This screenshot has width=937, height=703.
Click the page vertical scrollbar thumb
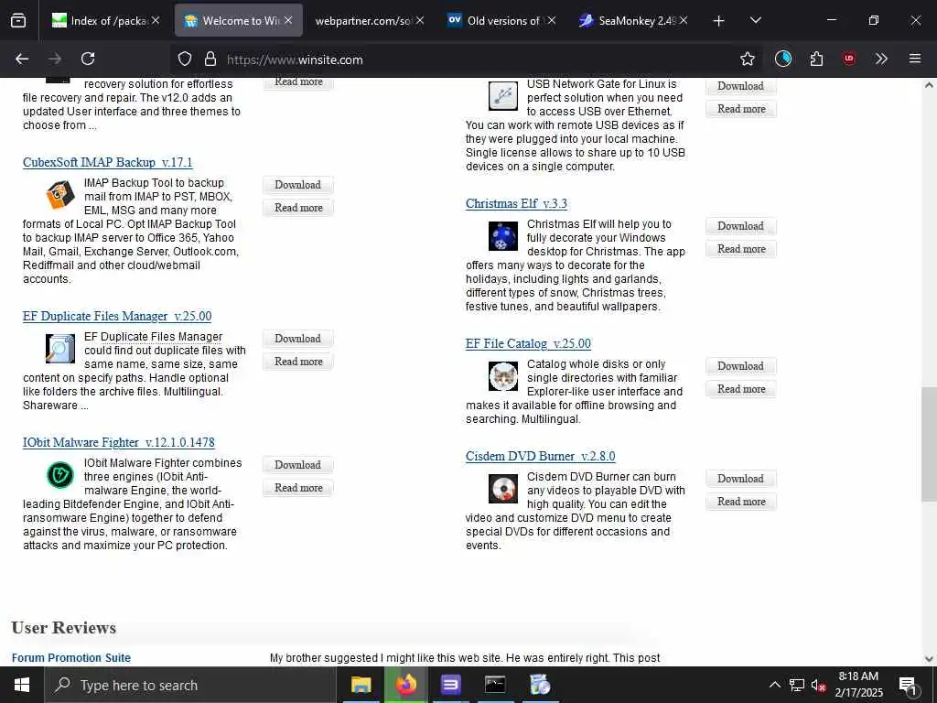[x=929, y=444]
